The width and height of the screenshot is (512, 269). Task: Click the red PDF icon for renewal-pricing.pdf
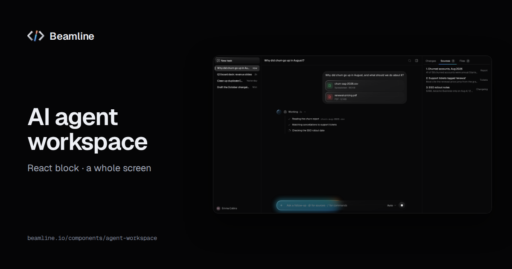329,97
